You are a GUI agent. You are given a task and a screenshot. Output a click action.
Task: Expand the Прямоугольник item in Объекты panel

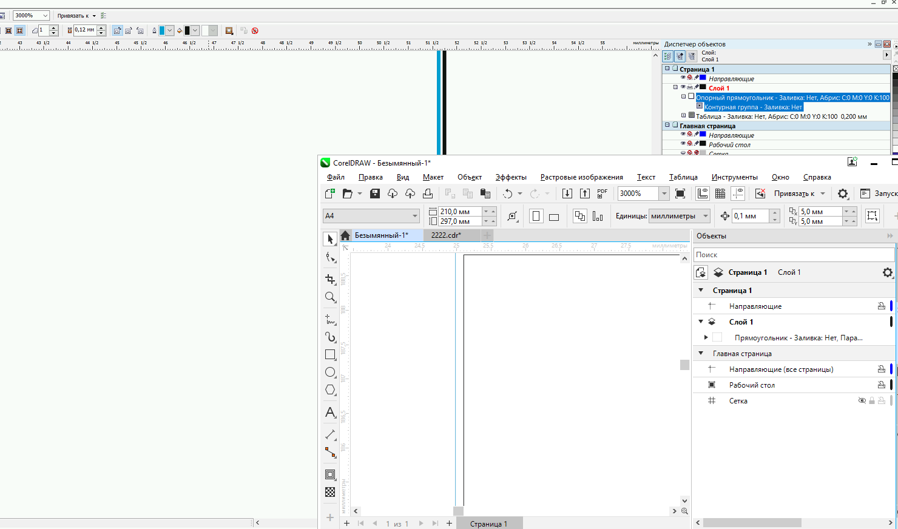(706, 338)
